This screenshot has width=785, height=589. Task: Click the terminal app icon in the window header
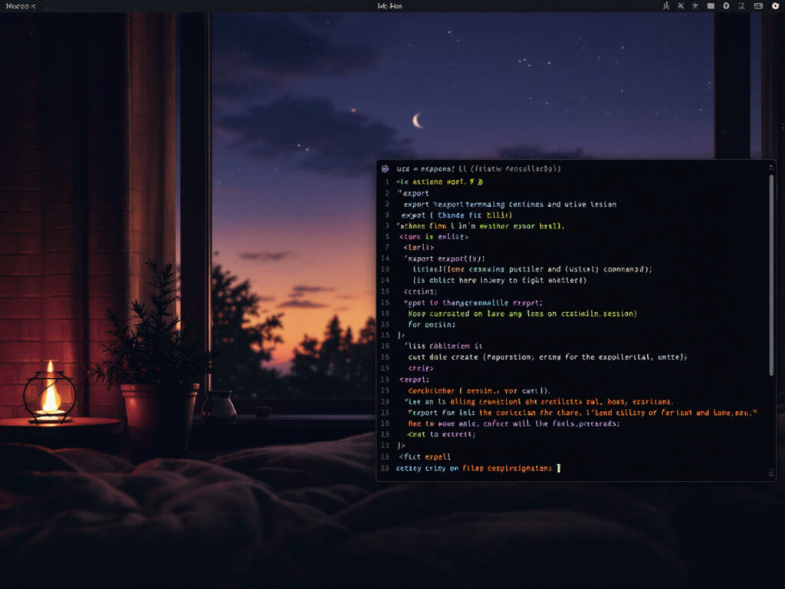click(x=385, y=168)
